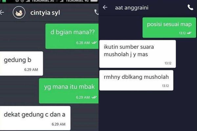Call aat anggraini using phone icon
The image size is (197, 131).
coord(190,8)
